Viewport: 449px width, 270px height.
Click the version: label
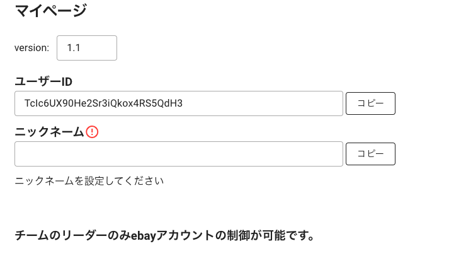tap(31, 48)
